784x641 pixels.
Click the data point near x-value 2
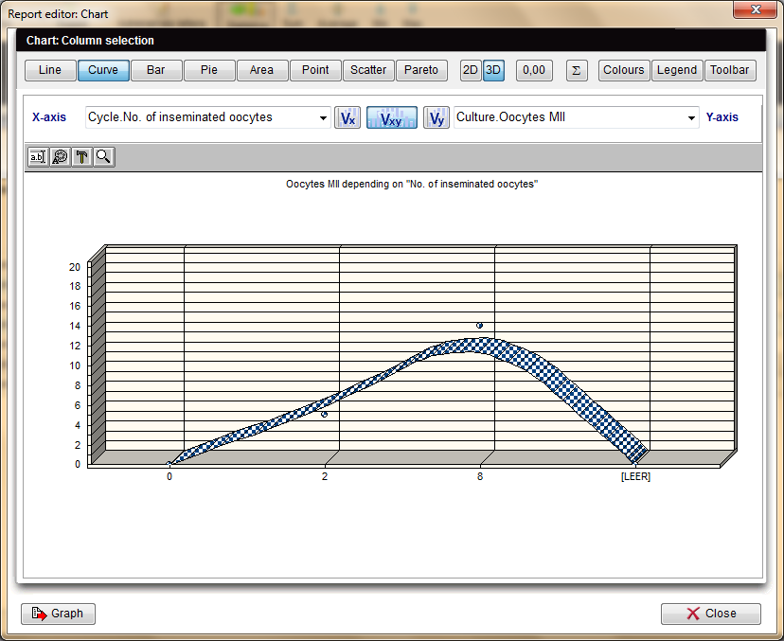[324, 415]
